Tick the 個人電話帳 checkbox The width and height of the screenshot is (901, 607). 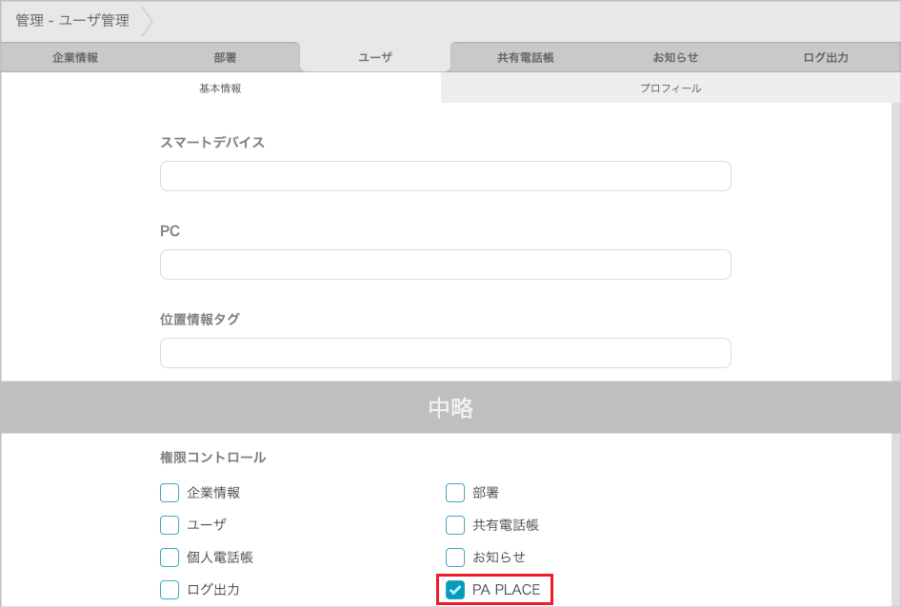tap(170, 558)
